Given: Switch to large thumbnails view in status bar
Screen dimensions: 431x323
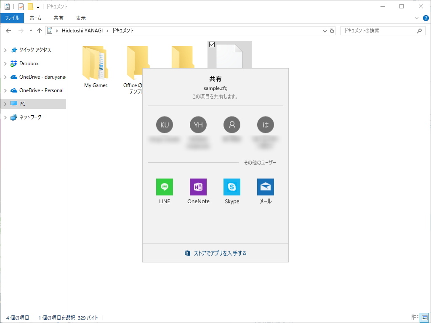Looking at the screenshot, I should click(x=425, y=318).
